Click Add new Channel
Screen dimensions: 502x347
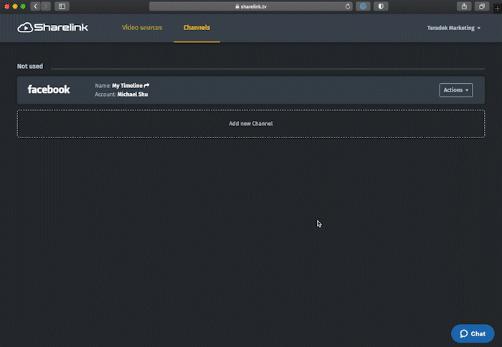(250, 123)
